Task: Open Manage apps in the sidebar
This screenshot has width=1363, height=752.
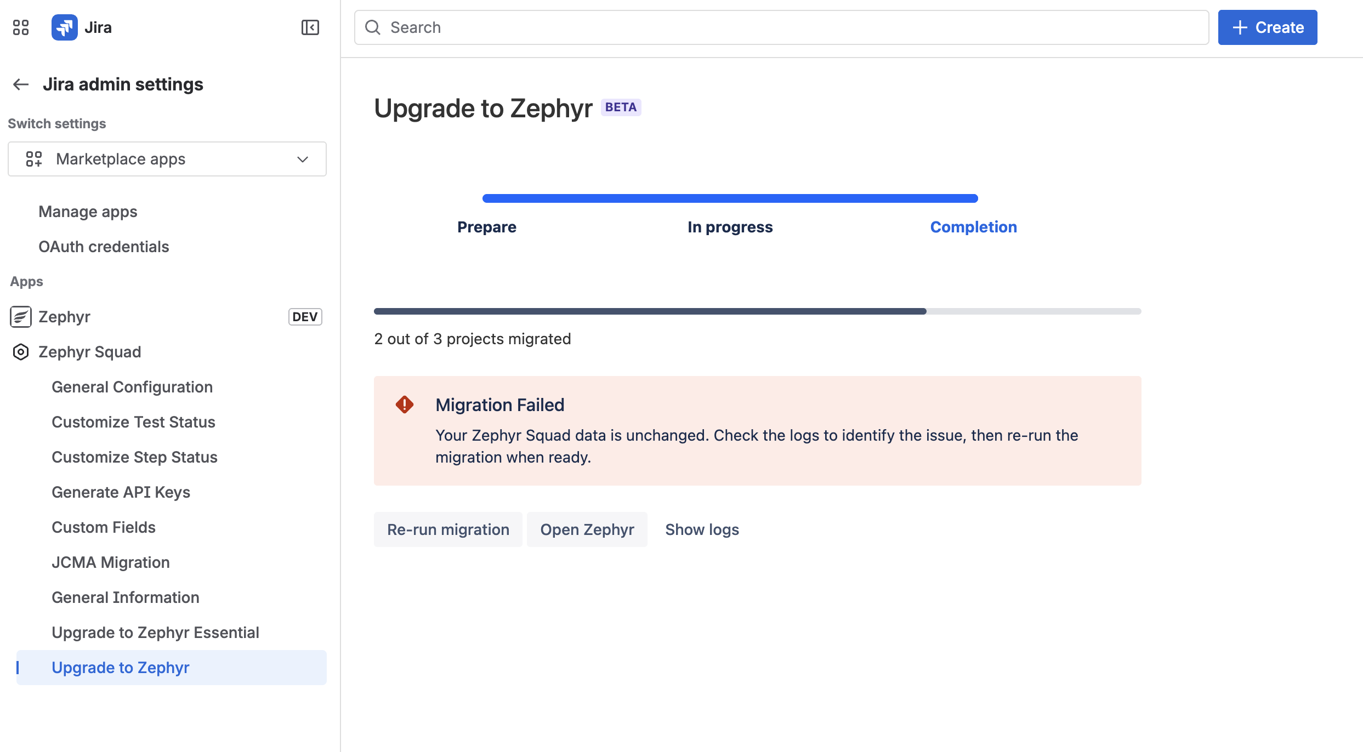Action: pos(88,212)
